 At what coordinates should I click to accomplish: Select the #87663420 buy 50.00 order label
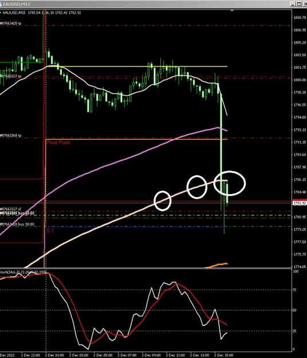coord(17,225)
